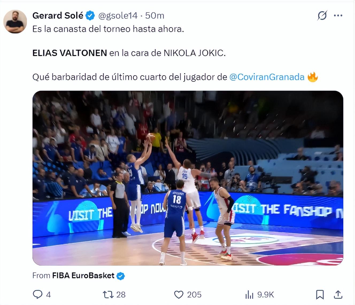Repost using the retweet arrows icon
The height and width of the screenshot is (305, 355).
108,295
